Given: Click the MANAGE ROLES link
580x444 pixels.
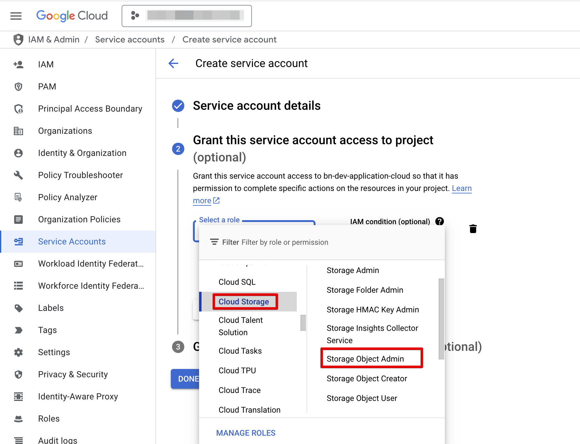Looking at the screenshot, I should coord(246,433).
